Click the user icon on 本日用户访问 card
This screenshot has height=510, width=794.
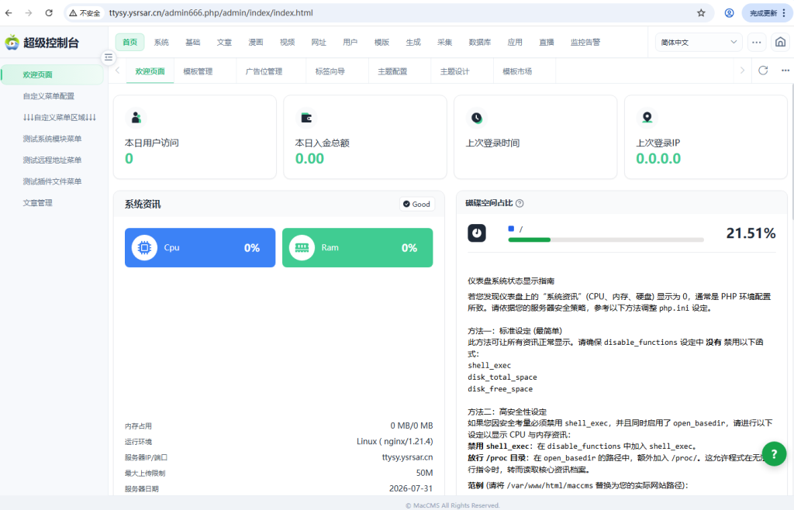136,118
